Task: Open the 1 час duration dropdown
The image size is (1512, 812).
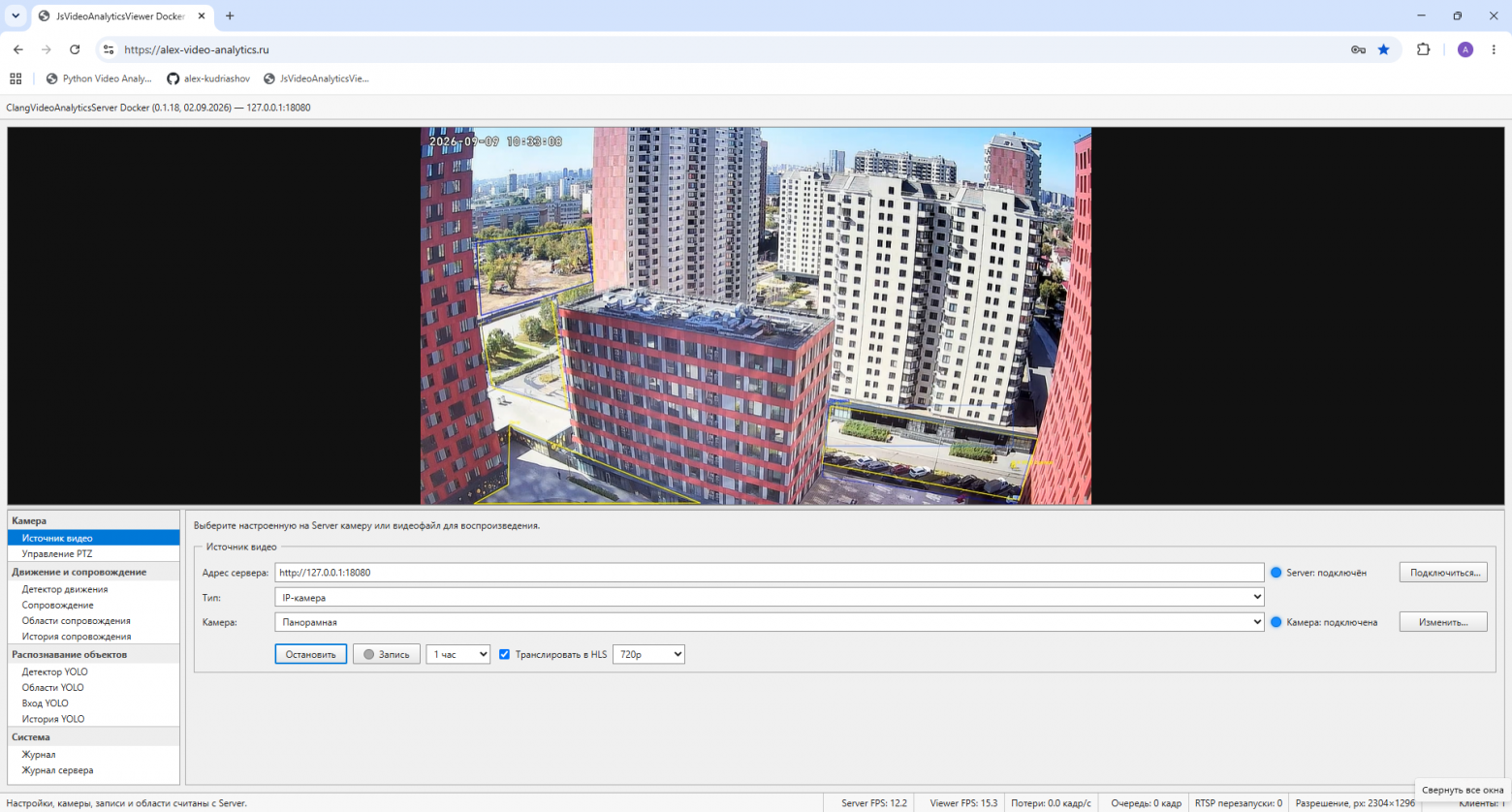Action: click(x=458, y=655)
